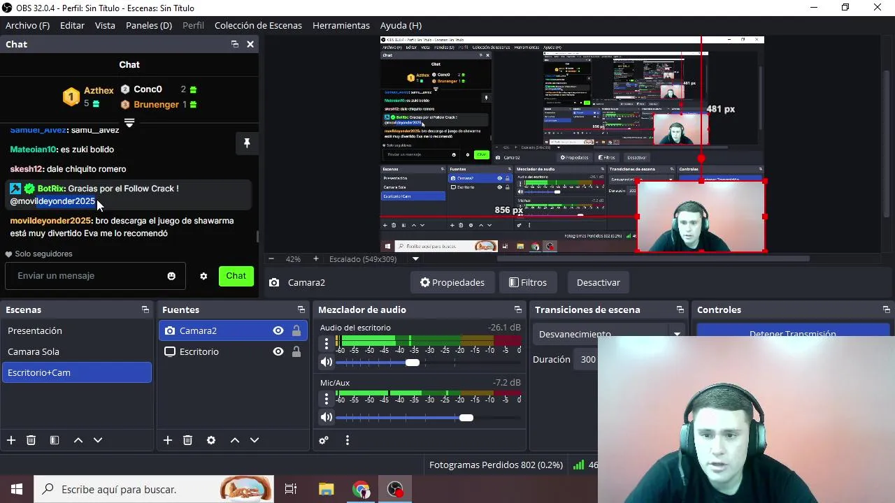
Task: Move the source up
Action: tap(235, 440)
